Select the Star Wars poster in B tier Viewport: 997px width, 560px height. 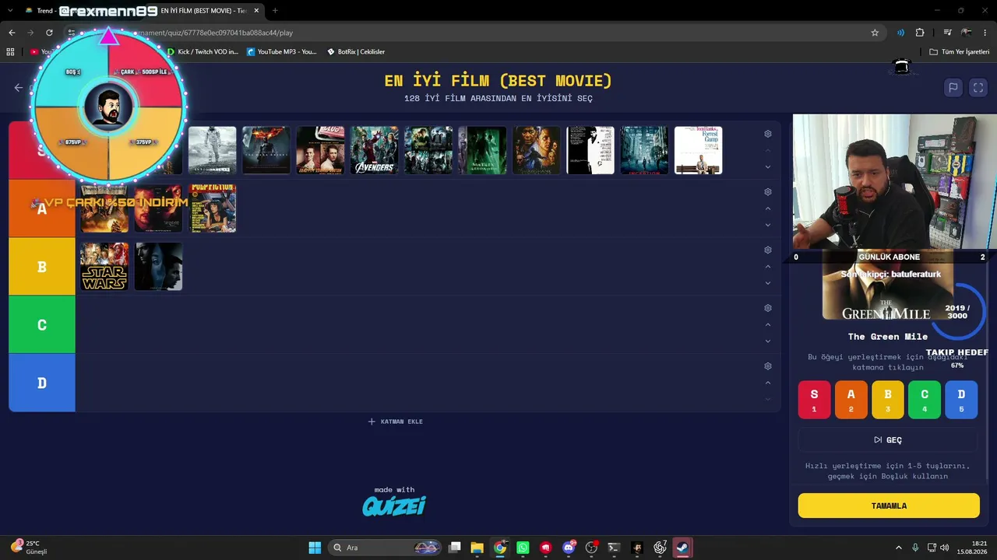[104, 267]
